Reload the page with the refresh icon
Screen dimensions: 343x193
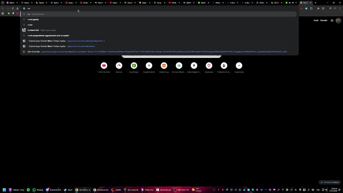click(x=12, y=8)
